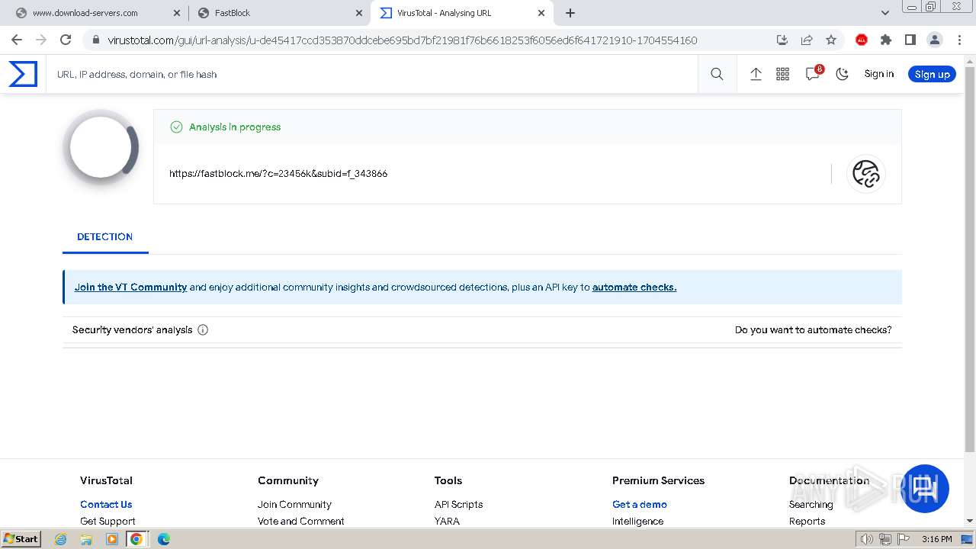
Task: Open the apps grid icon
Action: tap(782, 74)
